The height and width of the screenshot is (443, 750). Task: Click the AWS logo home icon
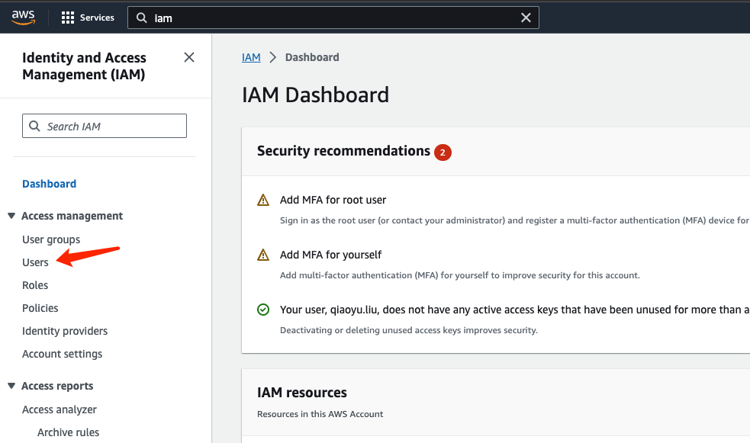[24, 18]
